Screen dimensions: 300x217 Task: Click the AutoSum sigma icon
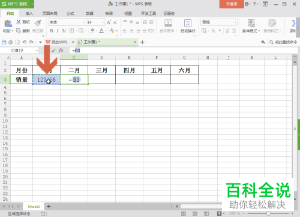(x=293, y=23)
